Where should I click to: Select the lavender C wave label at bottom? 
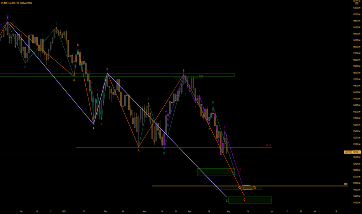click(226, 201)
